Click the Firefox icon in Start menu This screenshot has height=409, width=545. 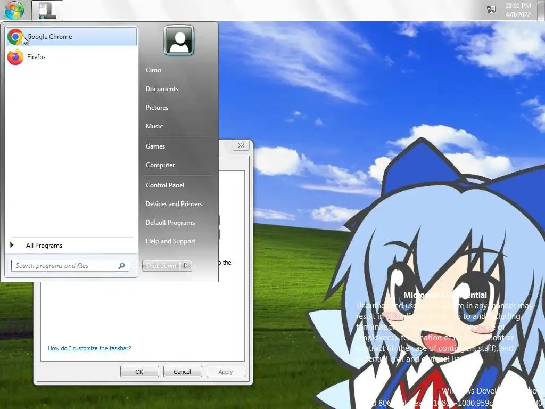tap(15, 57)
